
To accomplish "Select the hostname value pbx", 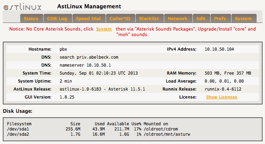I will pos(63,49).
